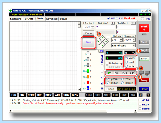This screenshot has width=161, height=123.
Task: Click the forward scan play arrow
Action: (x=109, y=73)
